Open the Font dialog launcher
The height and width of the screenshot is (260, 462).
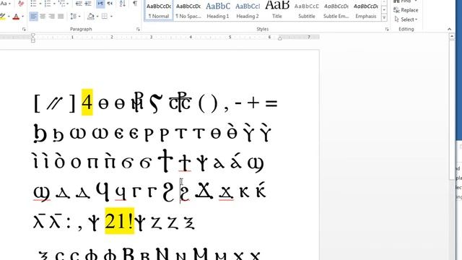pos(24,29)
